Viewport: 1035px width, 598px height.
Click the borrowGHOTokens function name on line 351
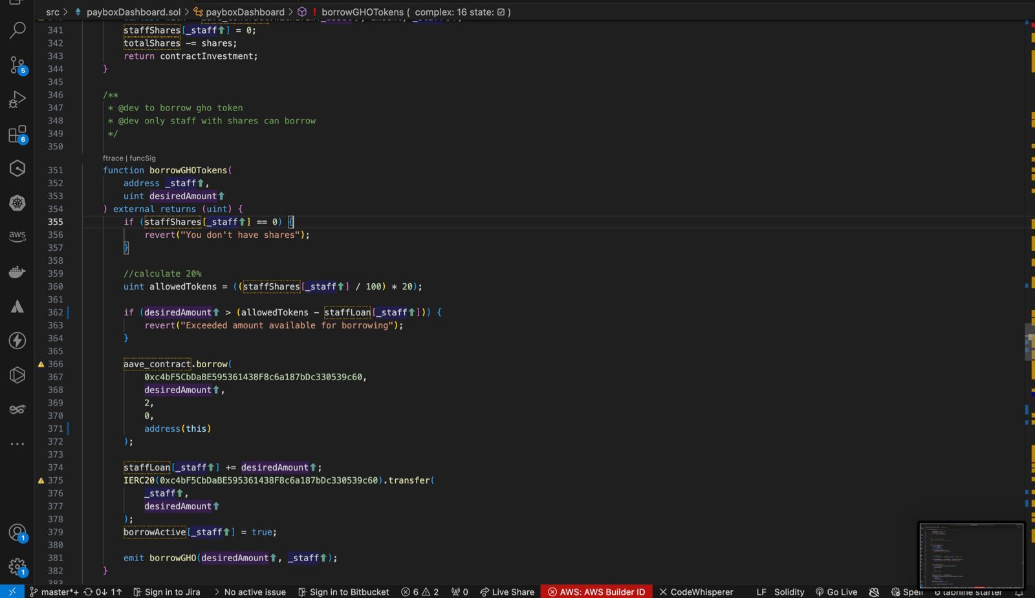(188, 170)
